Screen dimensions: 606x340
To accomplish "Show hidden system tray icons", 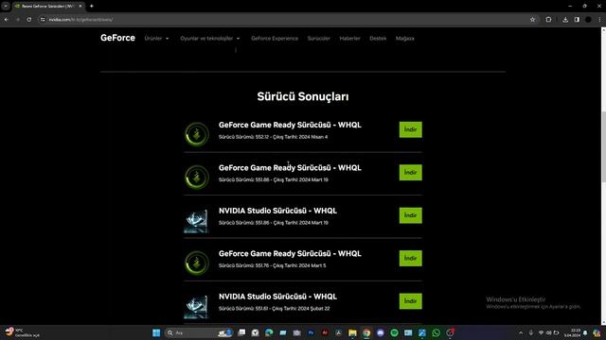I will (x=521, y=332).
